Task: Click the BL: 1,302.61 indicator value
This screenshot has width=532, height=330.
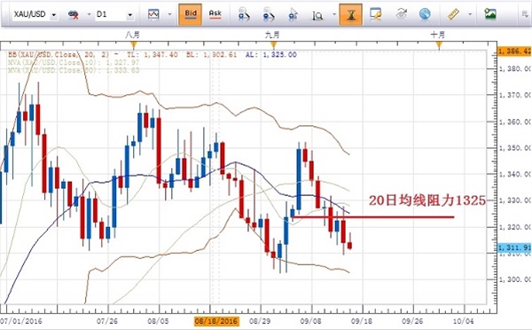Action: [x=211, y=55]
